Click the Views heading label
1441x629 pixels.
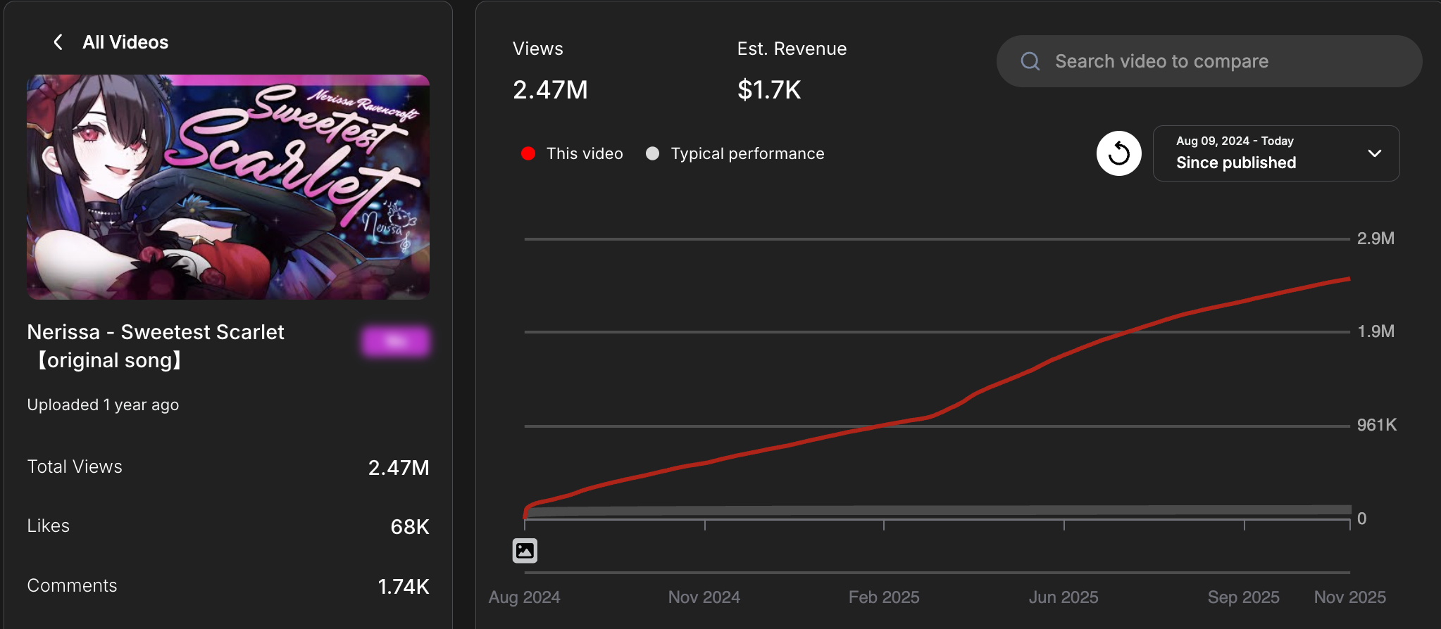pyautogui.click(x=538, y=49)
